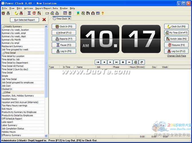
Task: Open the Help menu
Action: coord(72,8)
